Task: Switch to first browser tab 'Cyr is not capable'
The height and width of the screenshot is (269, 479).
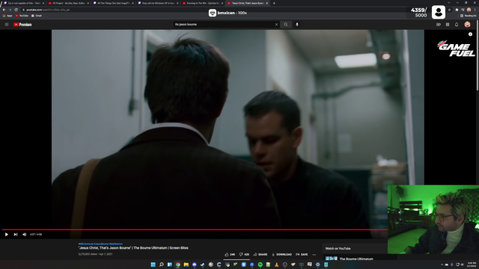Action: 23,3
